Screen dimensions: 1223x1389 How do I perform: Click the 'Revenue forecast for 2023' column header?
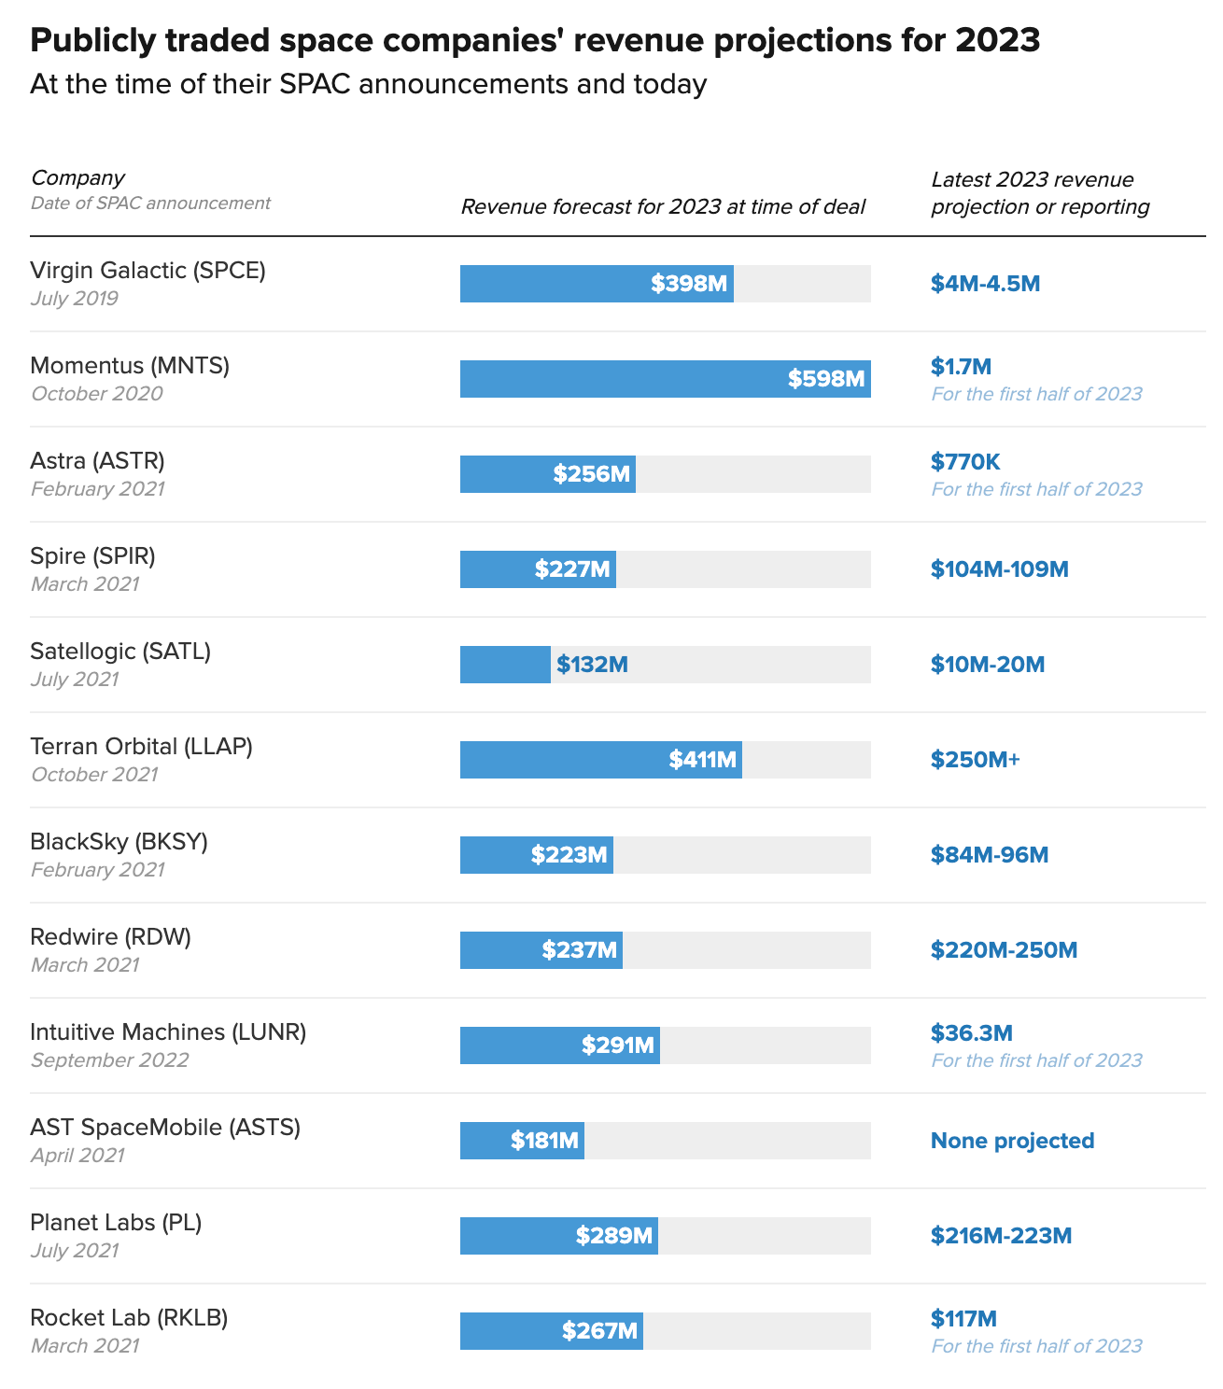(x=663, y=207)
